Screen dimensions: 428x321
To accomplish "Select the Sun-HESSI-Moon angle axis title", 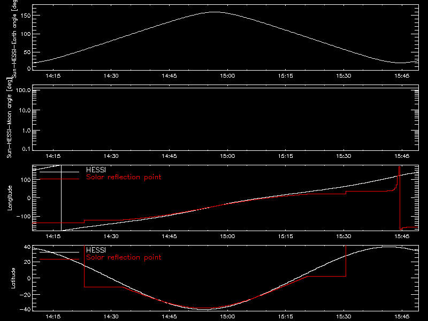I will pyautogui.click(x=9, y=118).
